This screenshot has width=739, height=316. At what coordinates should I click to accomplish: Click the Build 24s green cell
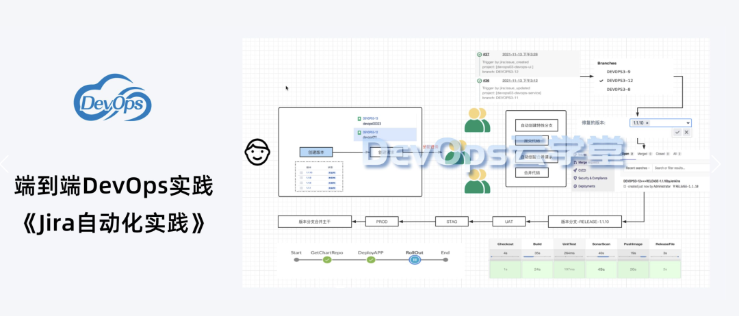[x=537, y=269]
